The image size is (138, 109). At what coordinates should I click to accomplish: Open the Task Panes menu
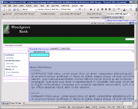tap(65, 6)
